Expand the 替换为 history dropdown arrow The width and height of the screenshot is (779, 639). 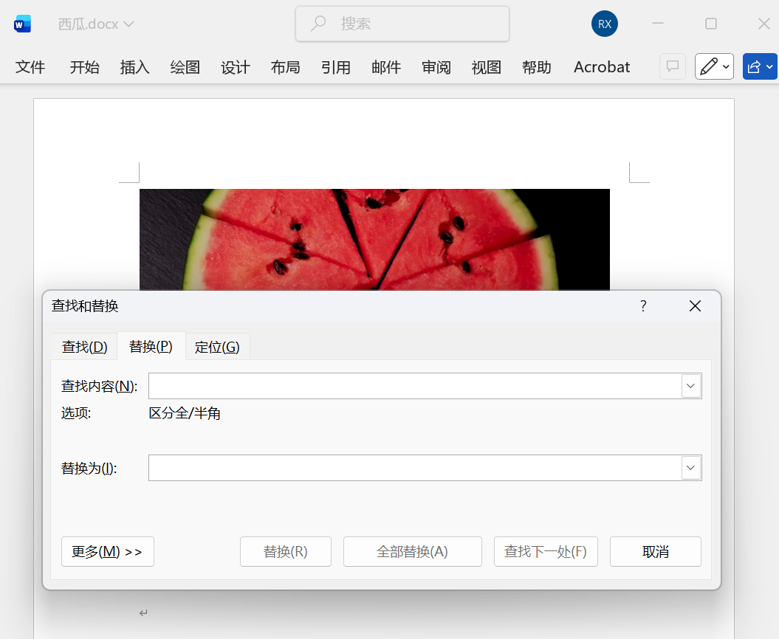pyautogui.click(x=690, y=467)
